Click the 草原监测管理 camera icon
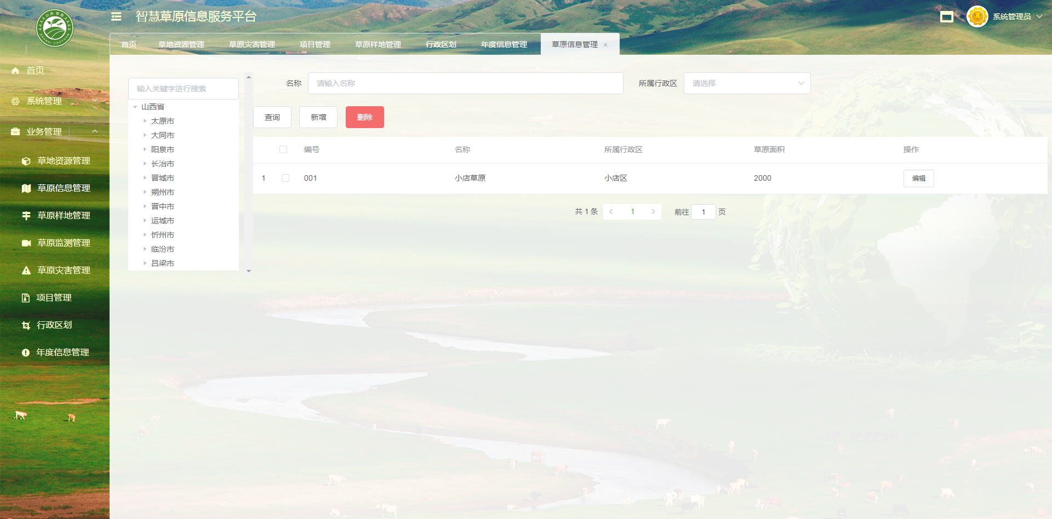1052x519 pixels. click(26, 243)
